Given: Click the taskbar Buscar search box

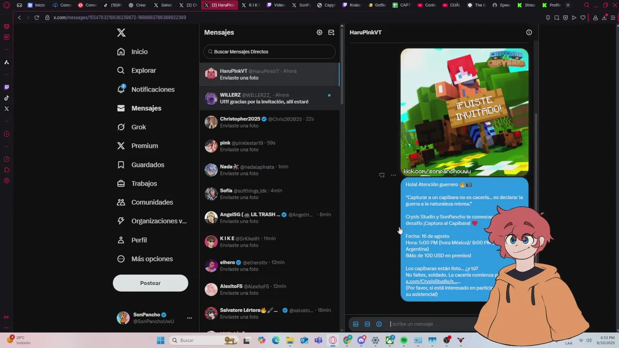Looking at the screenshot, I should point(204,340).
